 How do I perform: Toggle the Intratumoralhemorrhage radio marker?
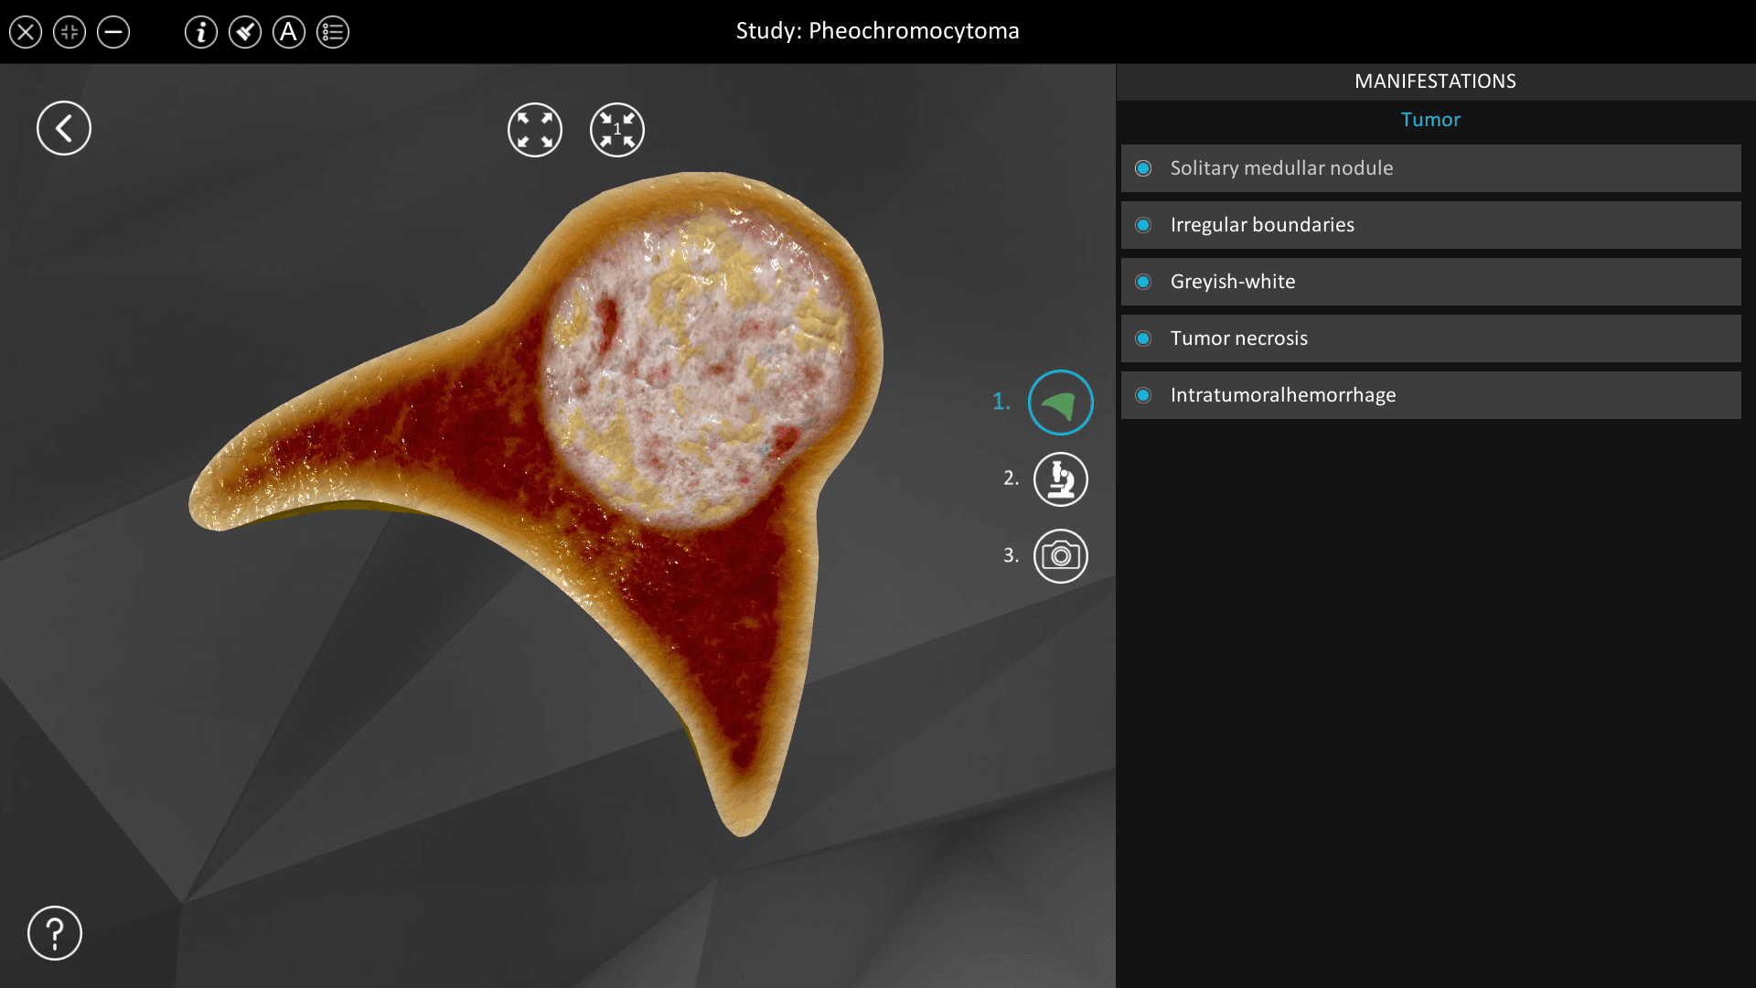point(1143,395)
